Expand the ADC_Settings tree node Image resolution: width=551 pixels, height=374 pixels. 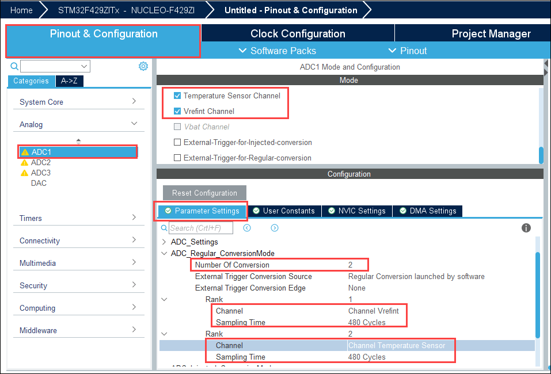[164, 242]
